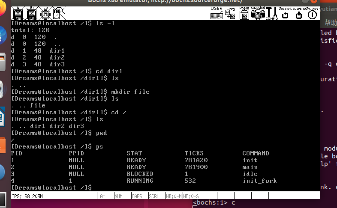The width and height of the screenshot is (337, 208).
Task: Power off the emulator
Action: tap(312, 13)
